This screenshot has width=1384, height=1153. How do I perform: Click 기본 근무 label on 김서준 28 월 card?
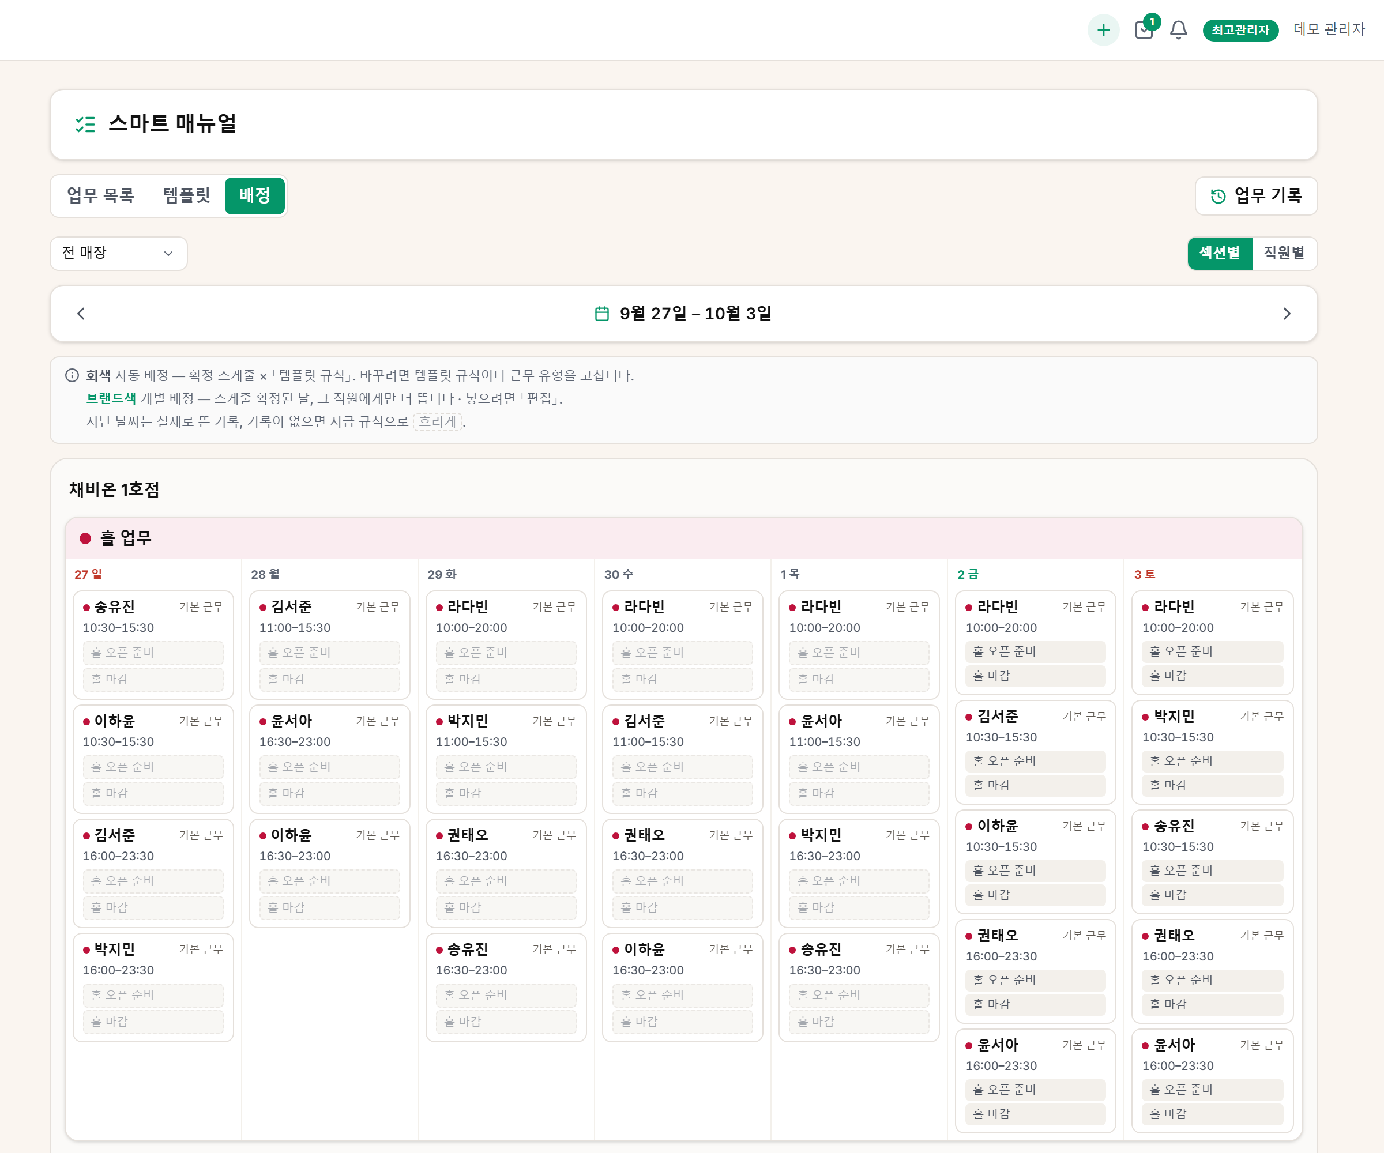(x=378, y=607)
